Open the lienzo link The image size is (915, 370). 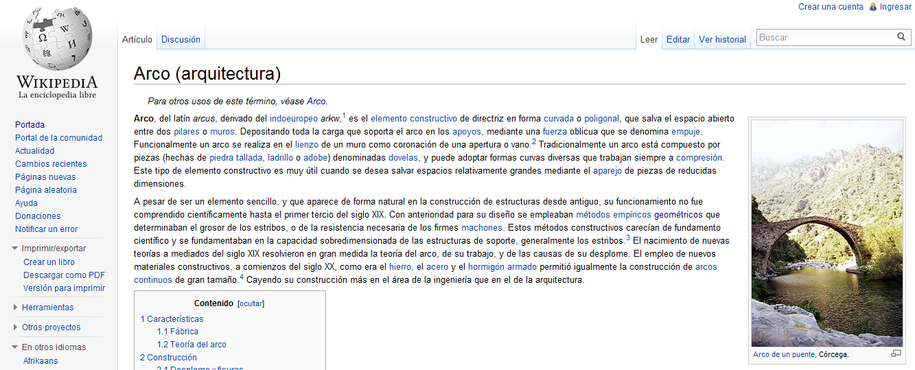(307, 145)
